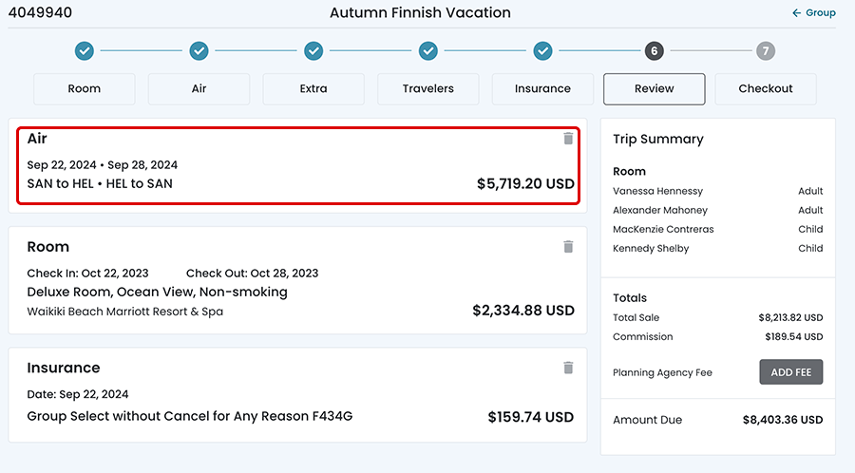Proceed to the Checkout tab
The image size is (855, 473).
(766, 88)
